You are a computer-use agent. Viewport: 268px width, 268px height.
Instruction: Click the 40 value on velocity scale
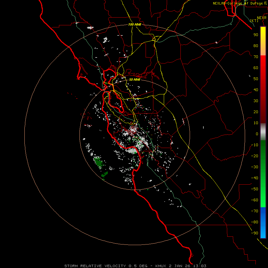point(256,90)
